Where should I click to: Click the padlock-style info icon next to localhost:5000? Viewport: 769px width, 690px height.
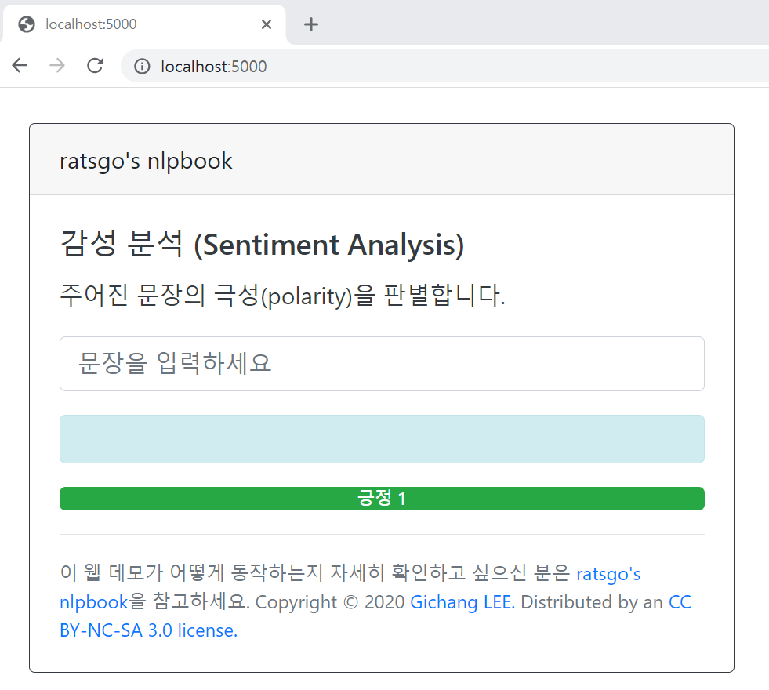pos(141,66)
